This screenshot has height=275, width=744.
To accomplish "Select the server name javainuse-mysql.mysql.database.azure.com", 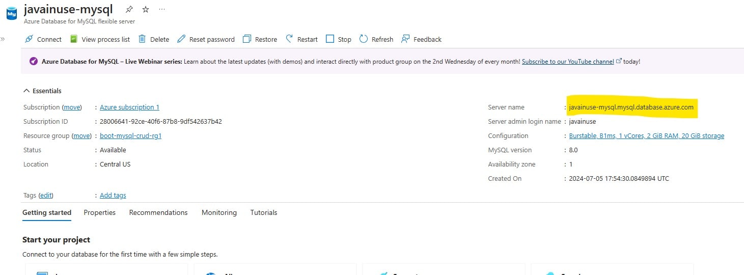I will 631,107.
